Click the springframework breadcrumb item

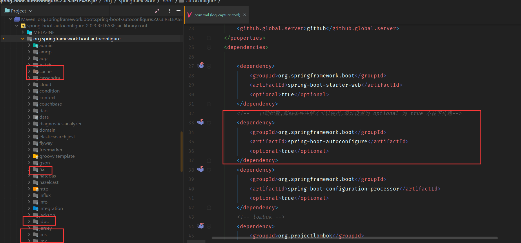(x=137, y=1)
